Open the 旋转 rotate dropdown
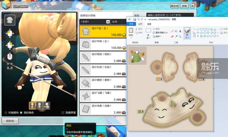228x137 pixels. 157,36
